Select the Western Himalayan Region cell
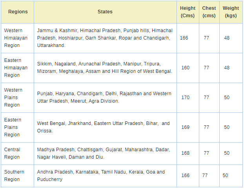 [13, 38]
